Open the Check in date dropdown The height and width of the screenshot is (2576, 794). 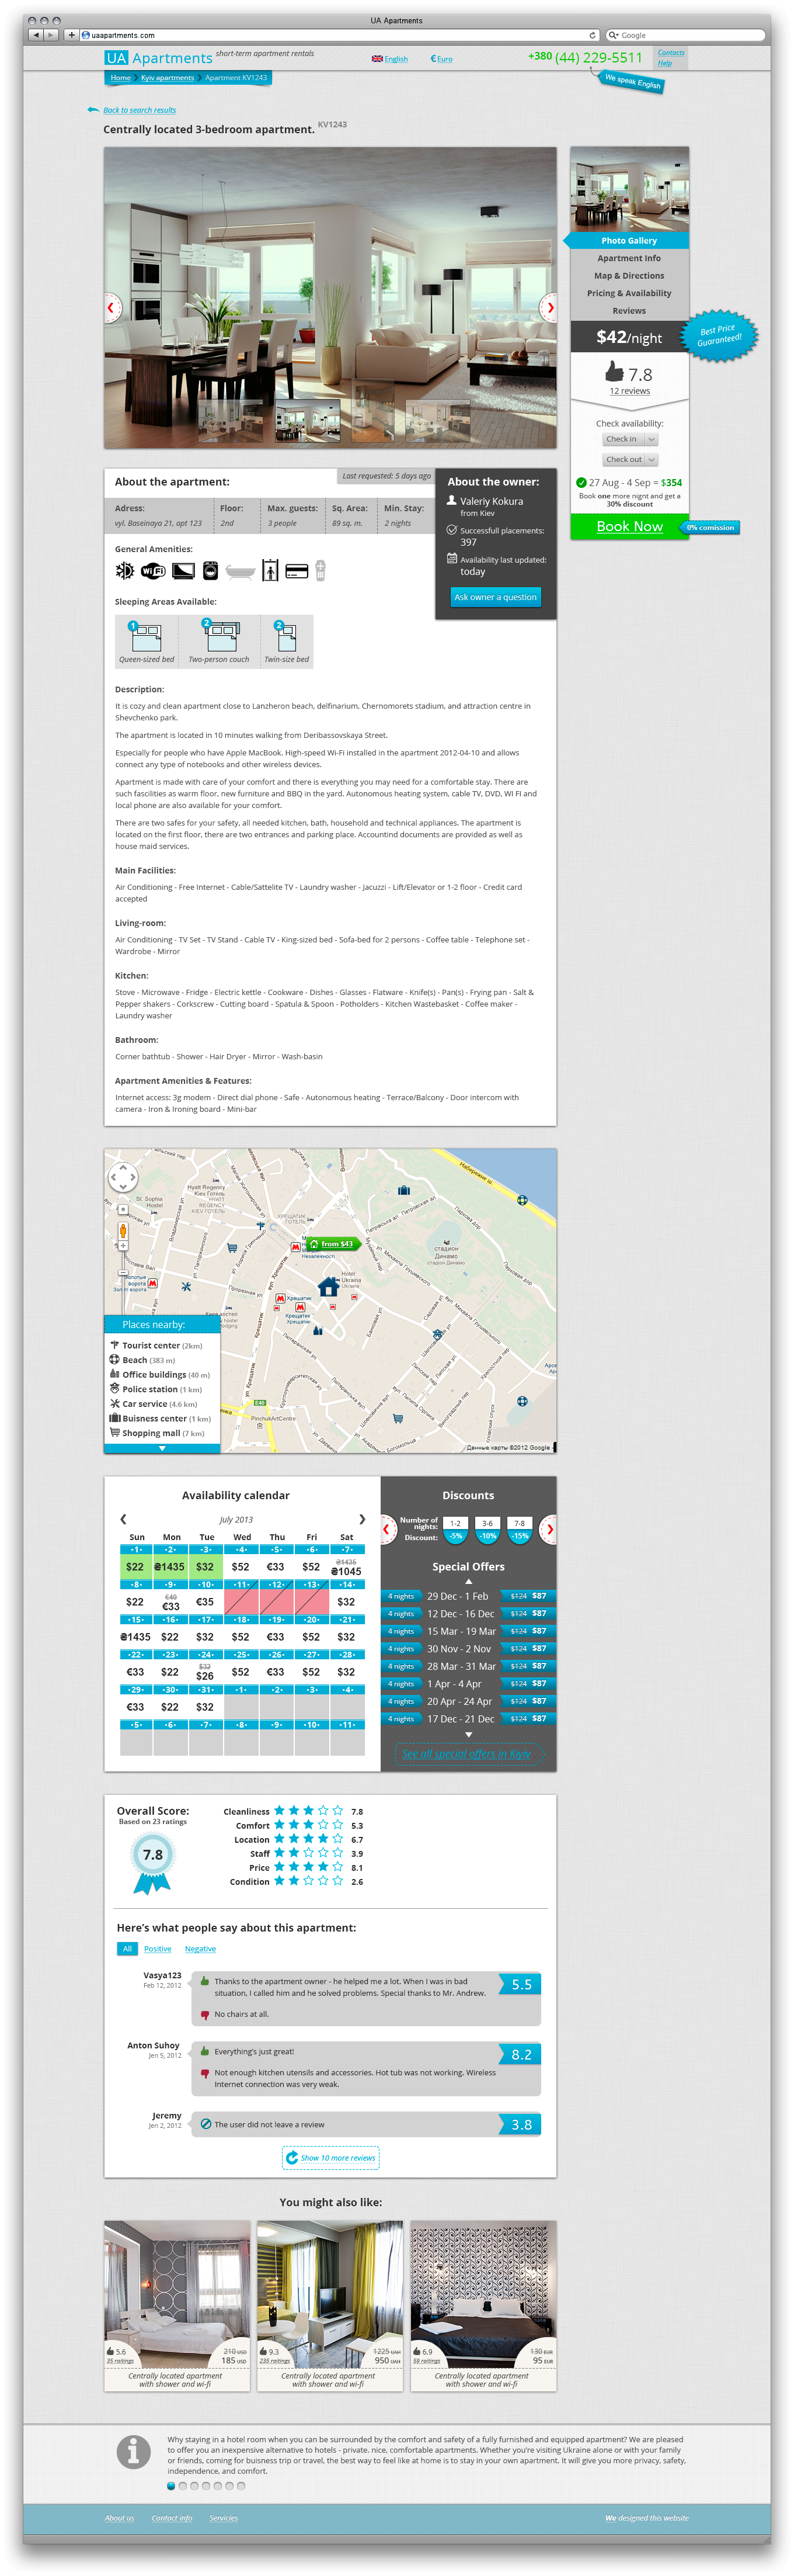pyautogui.click(x=629, y=439)
